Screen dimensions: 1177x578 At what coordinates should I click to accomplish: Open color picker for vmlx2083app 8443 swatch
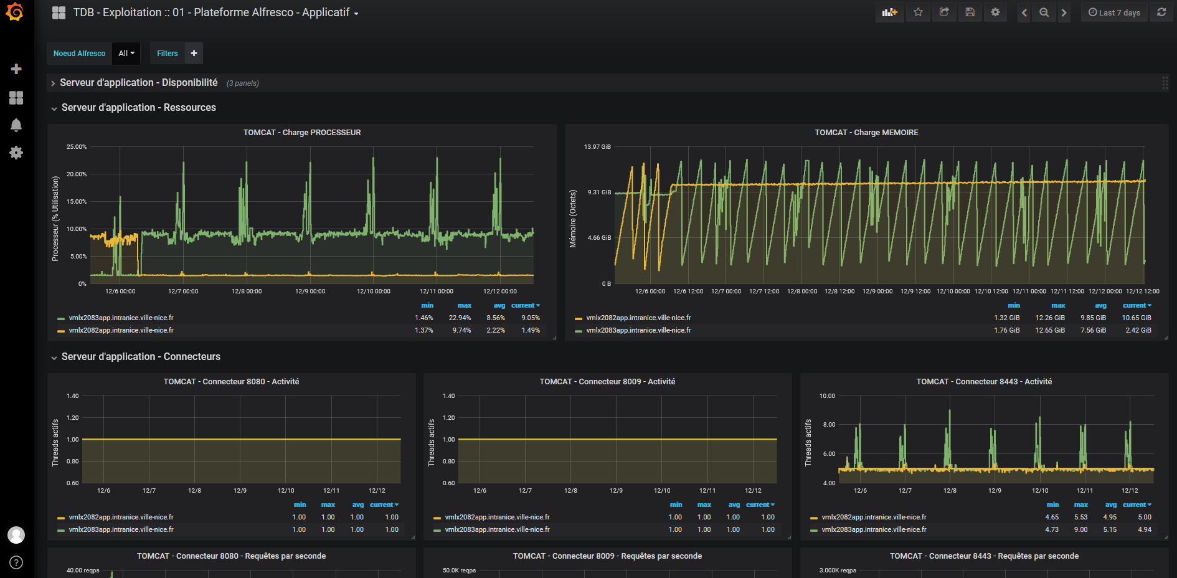pyautogui.click(x=814, y=530)
